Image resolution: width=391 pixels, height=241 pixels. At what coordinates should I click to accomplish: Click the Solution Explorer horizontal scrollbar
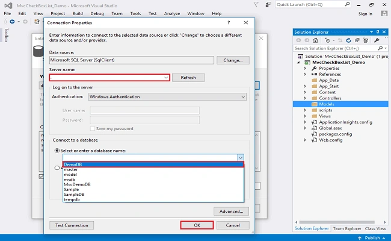pyautogui.click(x=337, y=222)
